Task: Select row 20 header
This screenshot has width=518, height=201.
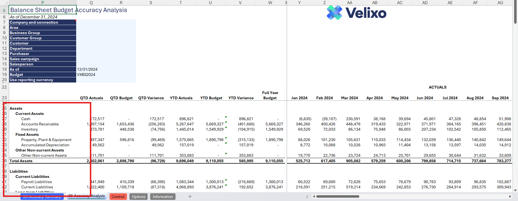Action: [x=4, y=80]
